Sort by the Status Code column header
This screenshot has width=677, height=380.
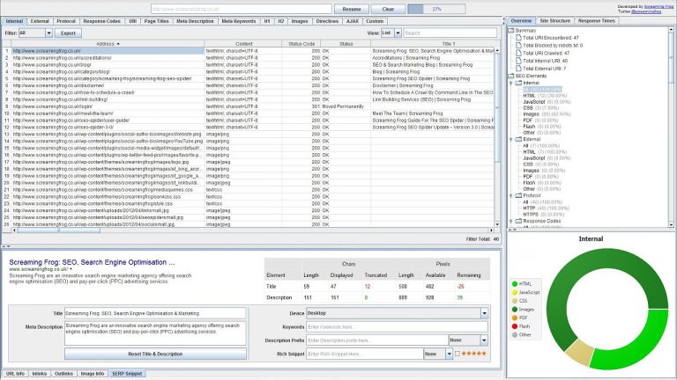pos(301,44)
